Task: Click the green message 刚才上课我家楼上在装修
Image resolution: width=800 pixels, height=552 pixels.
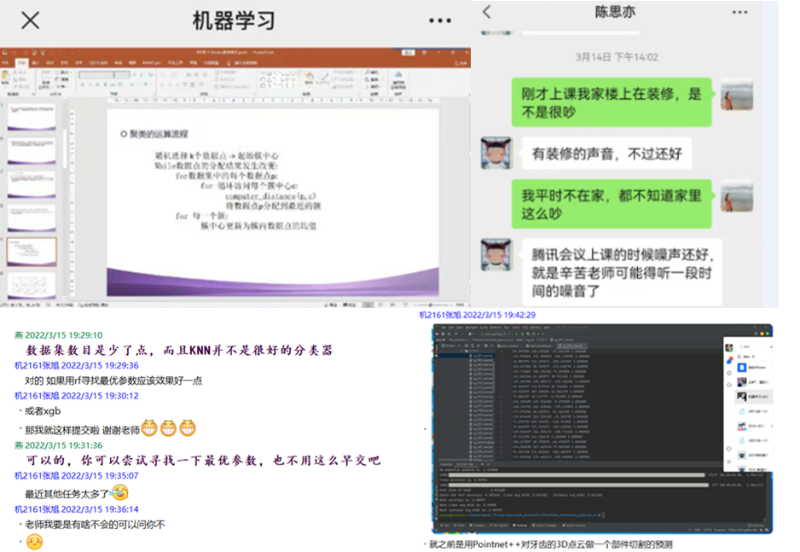Action: [x=612, y=102]
